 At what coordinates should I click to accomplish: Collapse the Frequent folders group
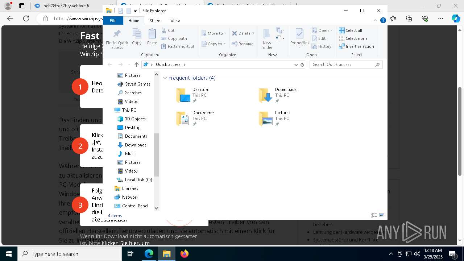pyautogui.click(x=165, y=78)
